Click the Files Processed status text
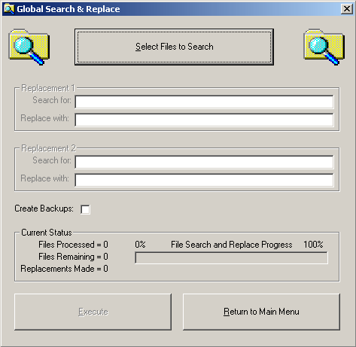The width and height of the screenshot is (356, 347). click(x=73, y=245)
